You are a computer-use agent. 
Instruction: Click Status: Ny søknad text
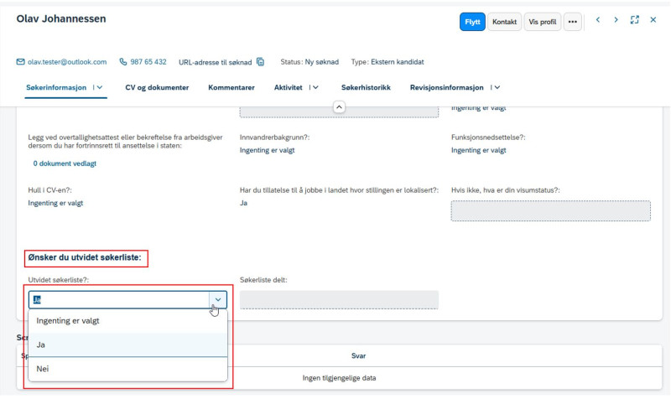coord(309,62)
